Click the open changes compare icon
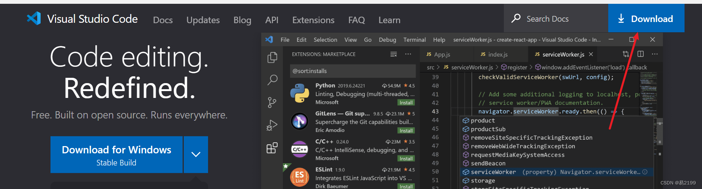 pos(626,54)
